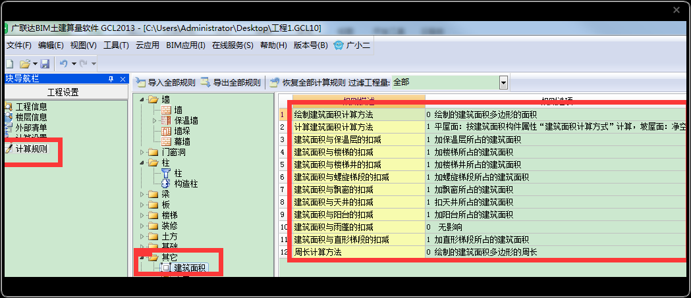Collapse the 墙 folder node
The width and height of the screenshot is (691, 298).
142,99
